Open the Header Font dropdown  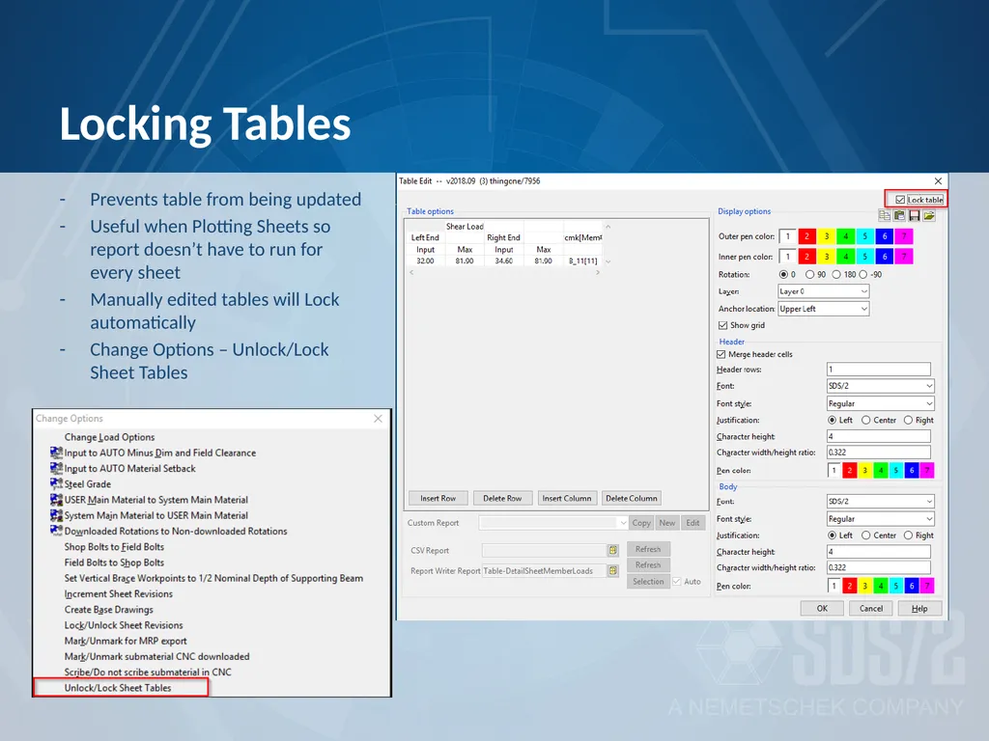[x=880, y=386]
